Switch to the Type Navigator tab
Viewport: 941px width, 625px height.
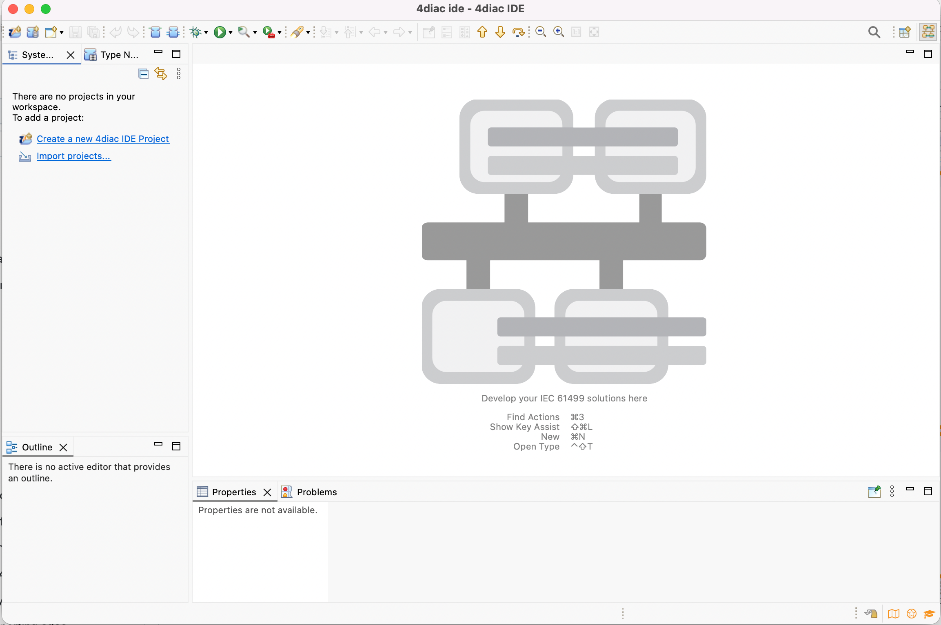pos(111,55)
